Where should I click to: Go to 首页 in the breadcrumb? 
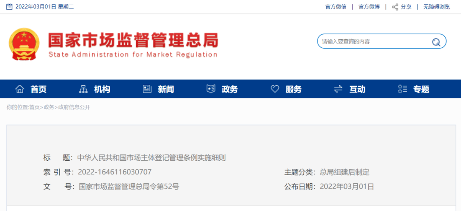point(35,107)
